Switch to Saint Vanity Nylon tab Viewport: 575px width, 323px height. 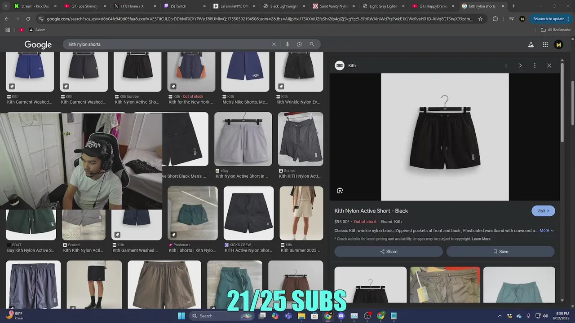tap(333, 6)
